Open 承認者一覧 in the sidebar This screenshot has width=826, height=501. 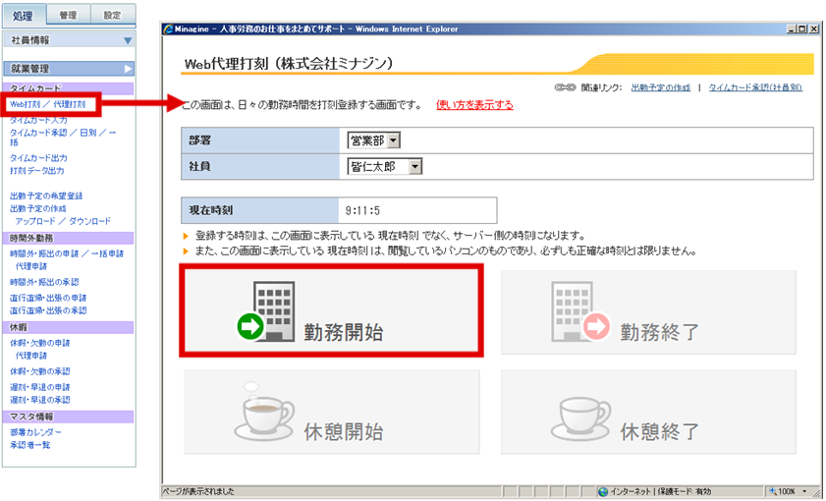coord(30,446)
